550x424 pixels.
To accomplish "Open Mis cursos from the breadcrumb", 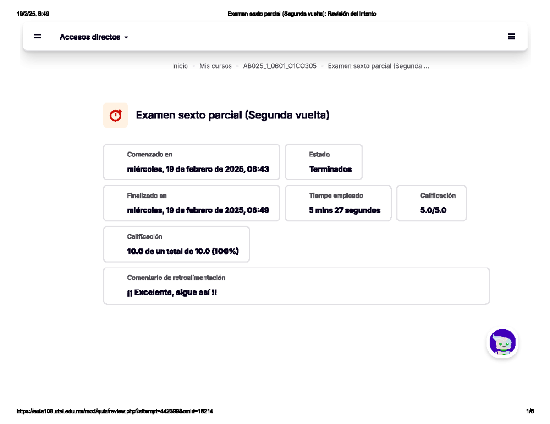I will point(215,66).
